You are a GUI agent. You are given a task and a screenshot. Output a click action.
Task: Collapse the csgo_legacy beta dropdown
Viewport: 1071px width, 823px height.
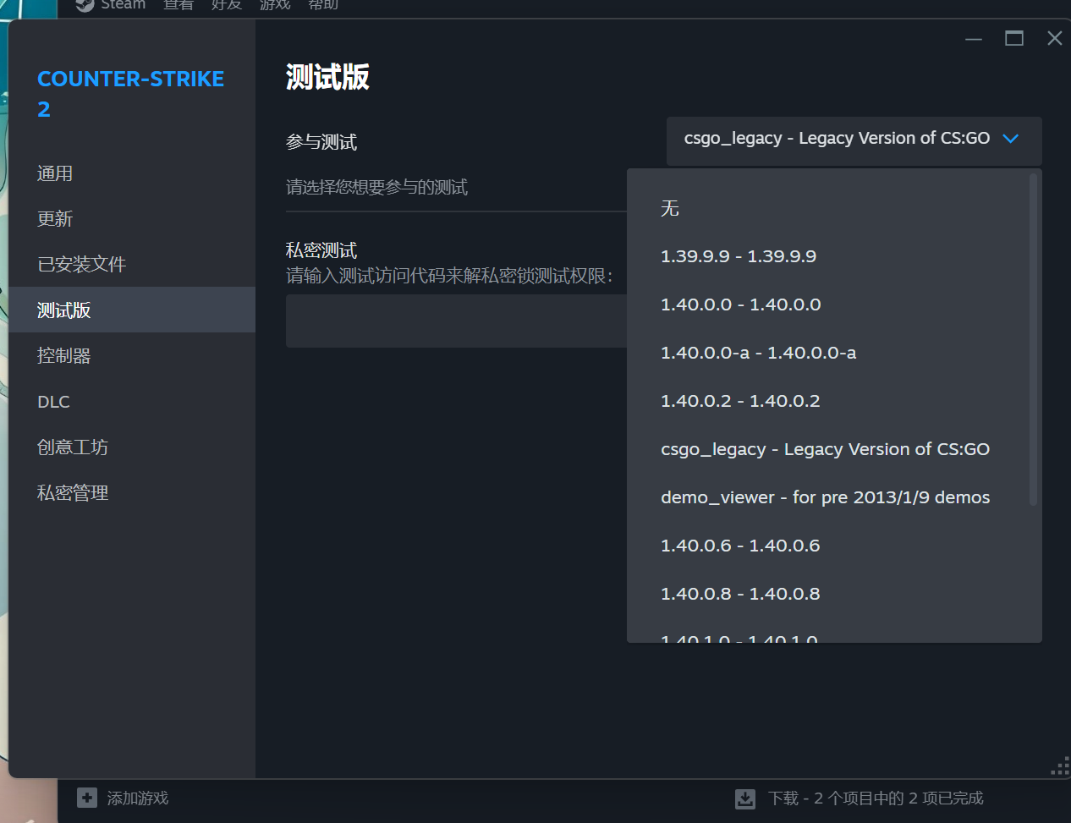(854, 140)
